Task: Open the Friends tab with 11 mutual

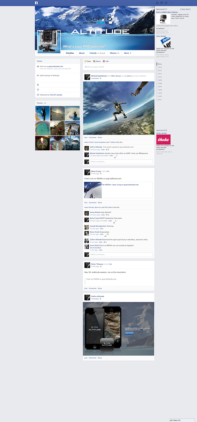Action: [97, 53]
